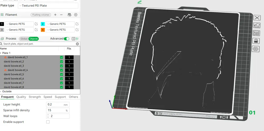Image resolution: width=264 pixels, height=131 pixels.
Task: Click the plate number 01 label
Action: pyautogui.click(x=252, y=113)
